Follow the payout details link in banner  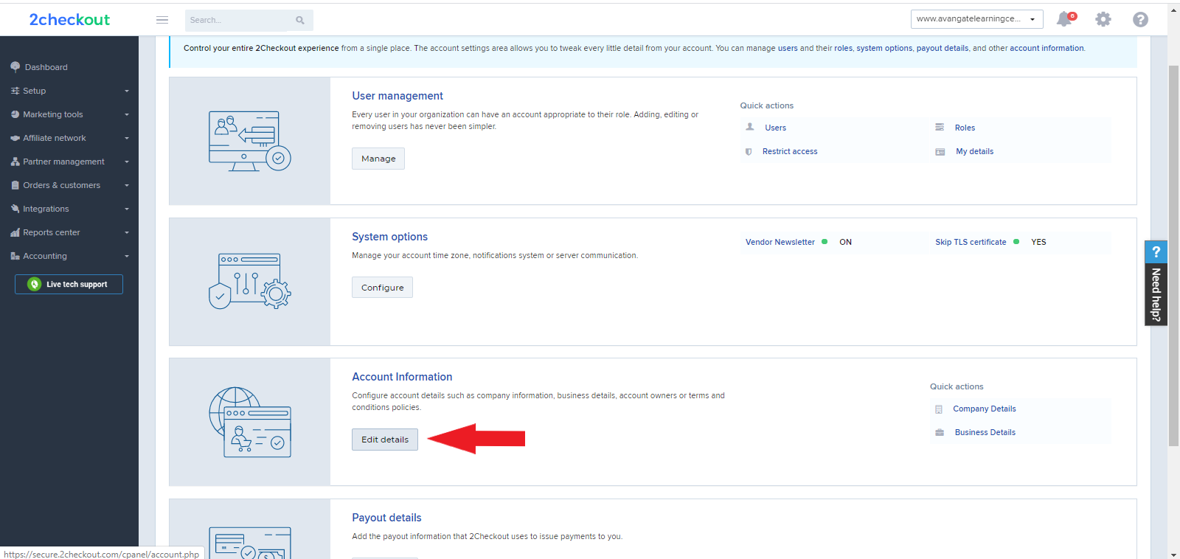943,48
